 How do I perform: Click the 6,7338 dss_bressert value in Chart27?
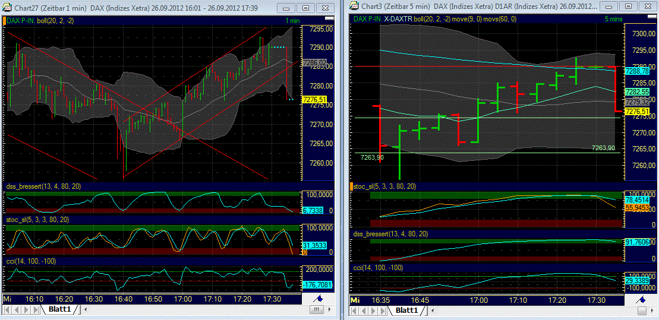[x=313, y=210]
